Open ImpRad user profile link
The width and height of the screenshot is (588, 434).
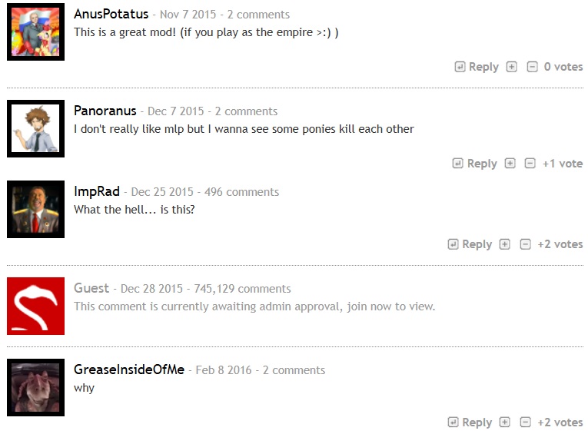97,191
